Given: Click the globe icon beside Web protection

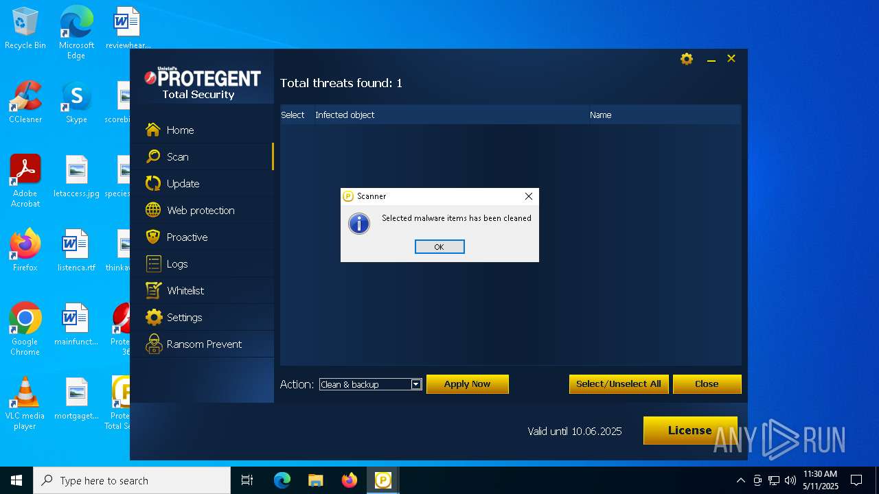Looking at the screenshot, I should [153, 210].
